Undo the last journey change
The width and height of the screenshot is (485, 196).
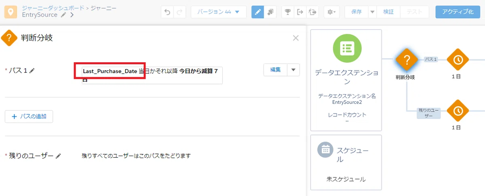coord(167,12)
